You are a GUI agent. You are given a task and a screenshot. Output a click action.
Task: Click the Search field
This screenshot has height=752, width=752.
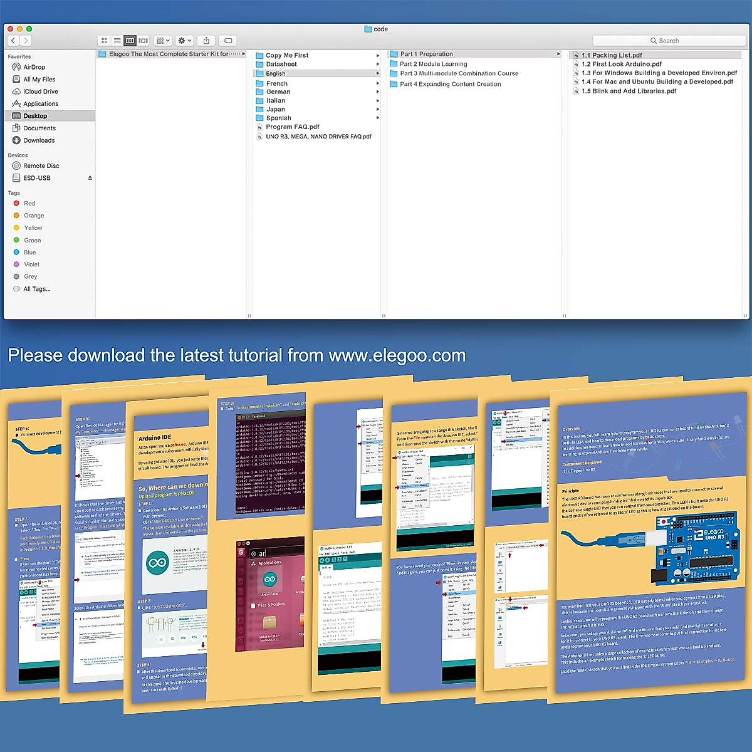point(669,41)
